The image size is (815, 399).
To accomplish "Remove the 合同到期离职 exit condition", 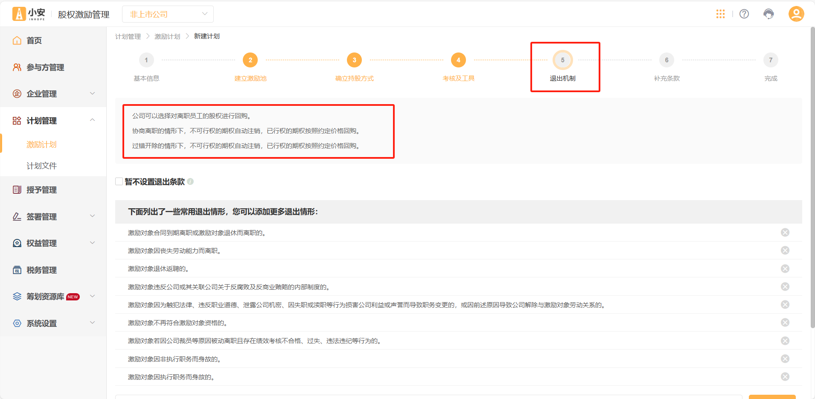I will point(785,232).
